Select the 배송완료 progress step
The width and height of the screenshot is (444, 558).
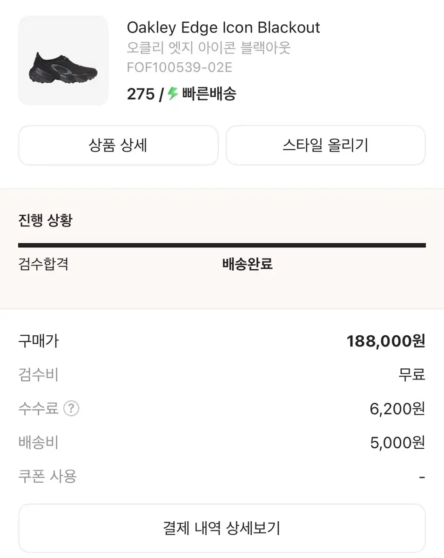(247, 264)
